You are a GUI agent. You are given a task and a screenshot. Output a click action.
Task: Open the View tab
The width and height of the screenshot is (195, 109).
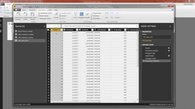(x=50, y=10)
